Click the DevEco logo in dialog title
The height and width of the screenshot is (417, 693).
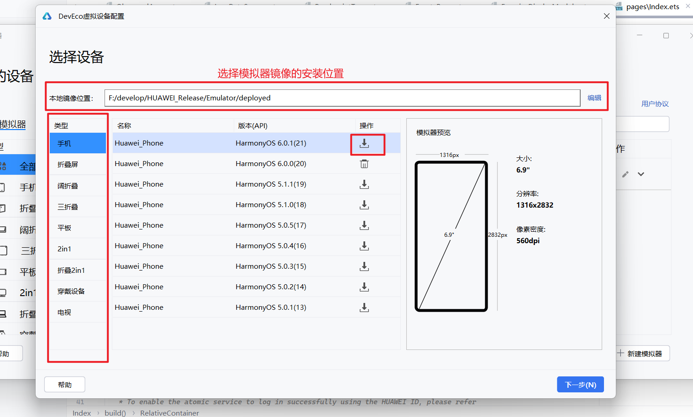coord(47,16)
